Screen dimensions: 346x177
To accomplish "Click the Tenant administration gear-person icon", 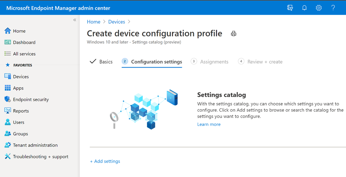I will click(x=8, y=145).
